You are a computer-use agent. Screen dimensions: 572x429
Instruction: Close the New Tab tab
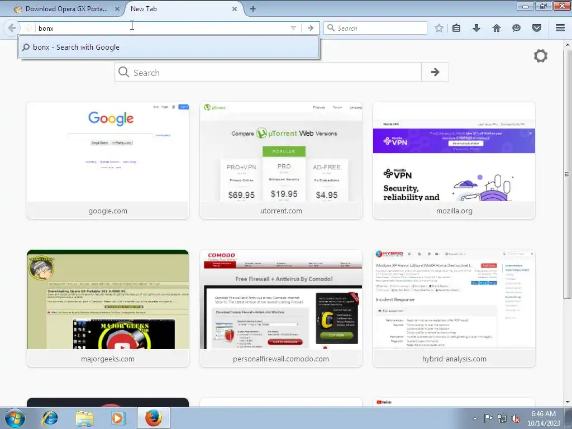[x=235, y=9]
